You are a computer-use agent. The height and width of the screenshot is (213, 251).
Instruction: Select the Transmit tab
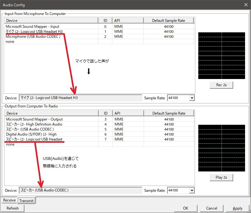[27, 201]
